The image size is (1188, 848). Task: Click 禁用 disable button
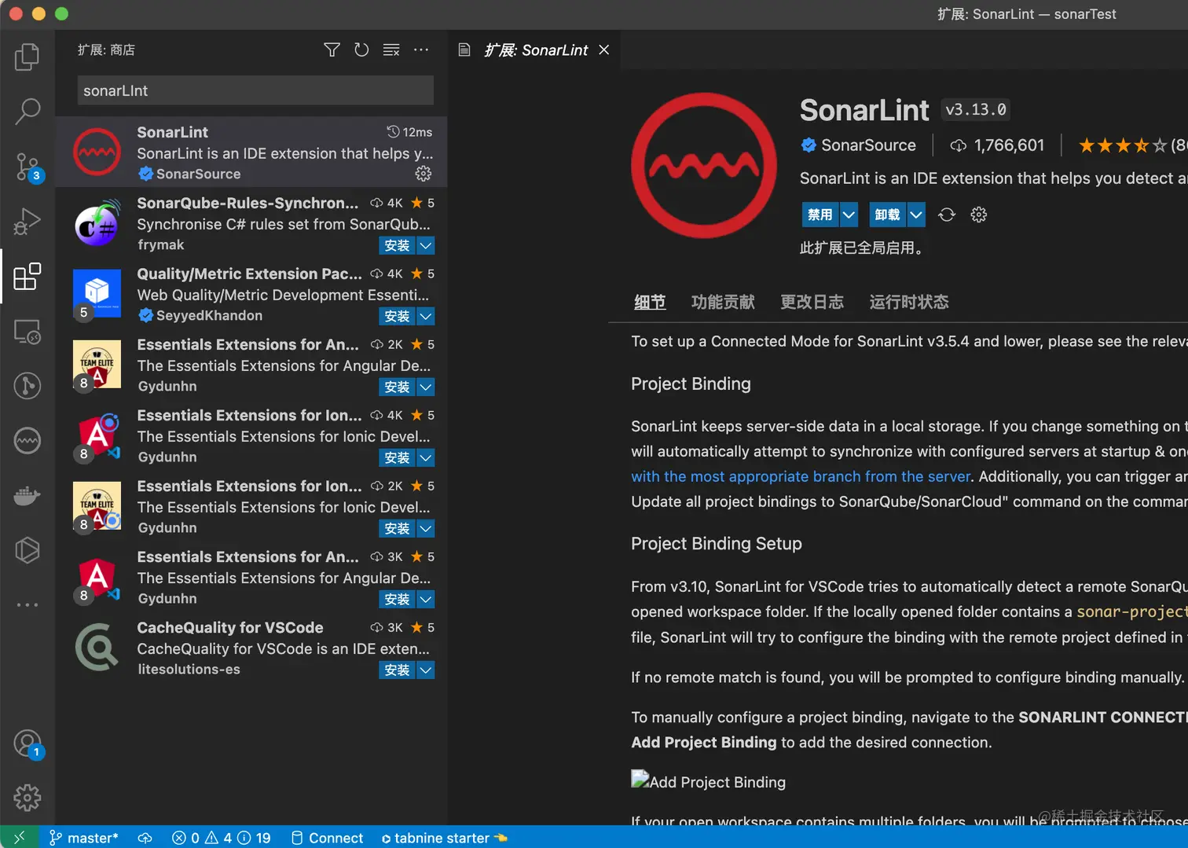click(x=820, y=215)
